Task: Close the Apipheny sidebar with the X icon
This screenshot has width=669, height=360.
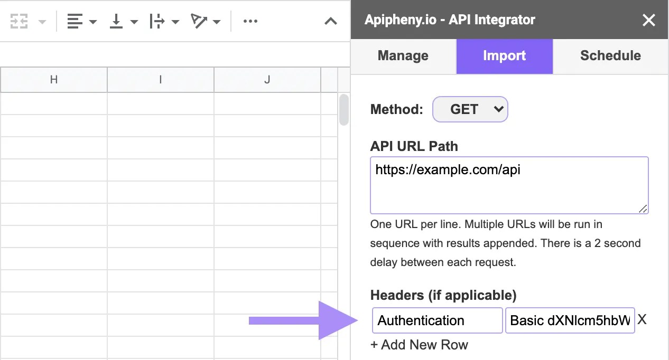Action: pyautogui.click(x=648, y=20)
